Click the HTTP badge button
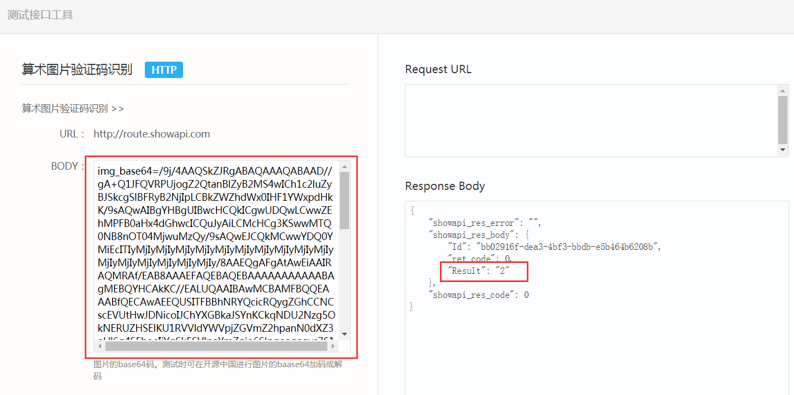Screen dimensions: 794x395 (164, 70)
